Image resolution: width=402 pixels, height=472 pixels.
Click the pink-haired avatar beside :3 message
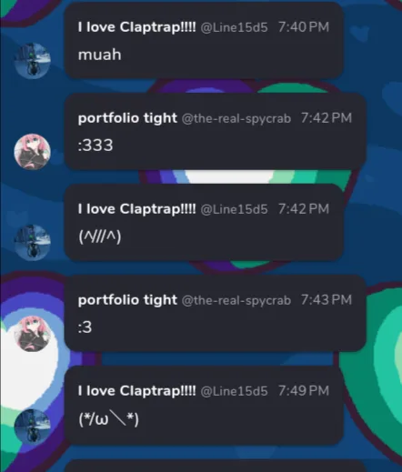[33, 334]
